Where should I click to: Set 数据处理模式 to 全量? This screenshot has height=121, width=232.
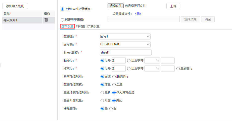pyautogui.click(x=114, y=85)
